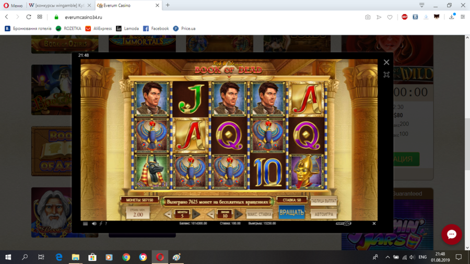This screenshot has width=470, height=264.
Task: Expand game to fullscreen
Action: pyautogui.click(x=386, y=75)
